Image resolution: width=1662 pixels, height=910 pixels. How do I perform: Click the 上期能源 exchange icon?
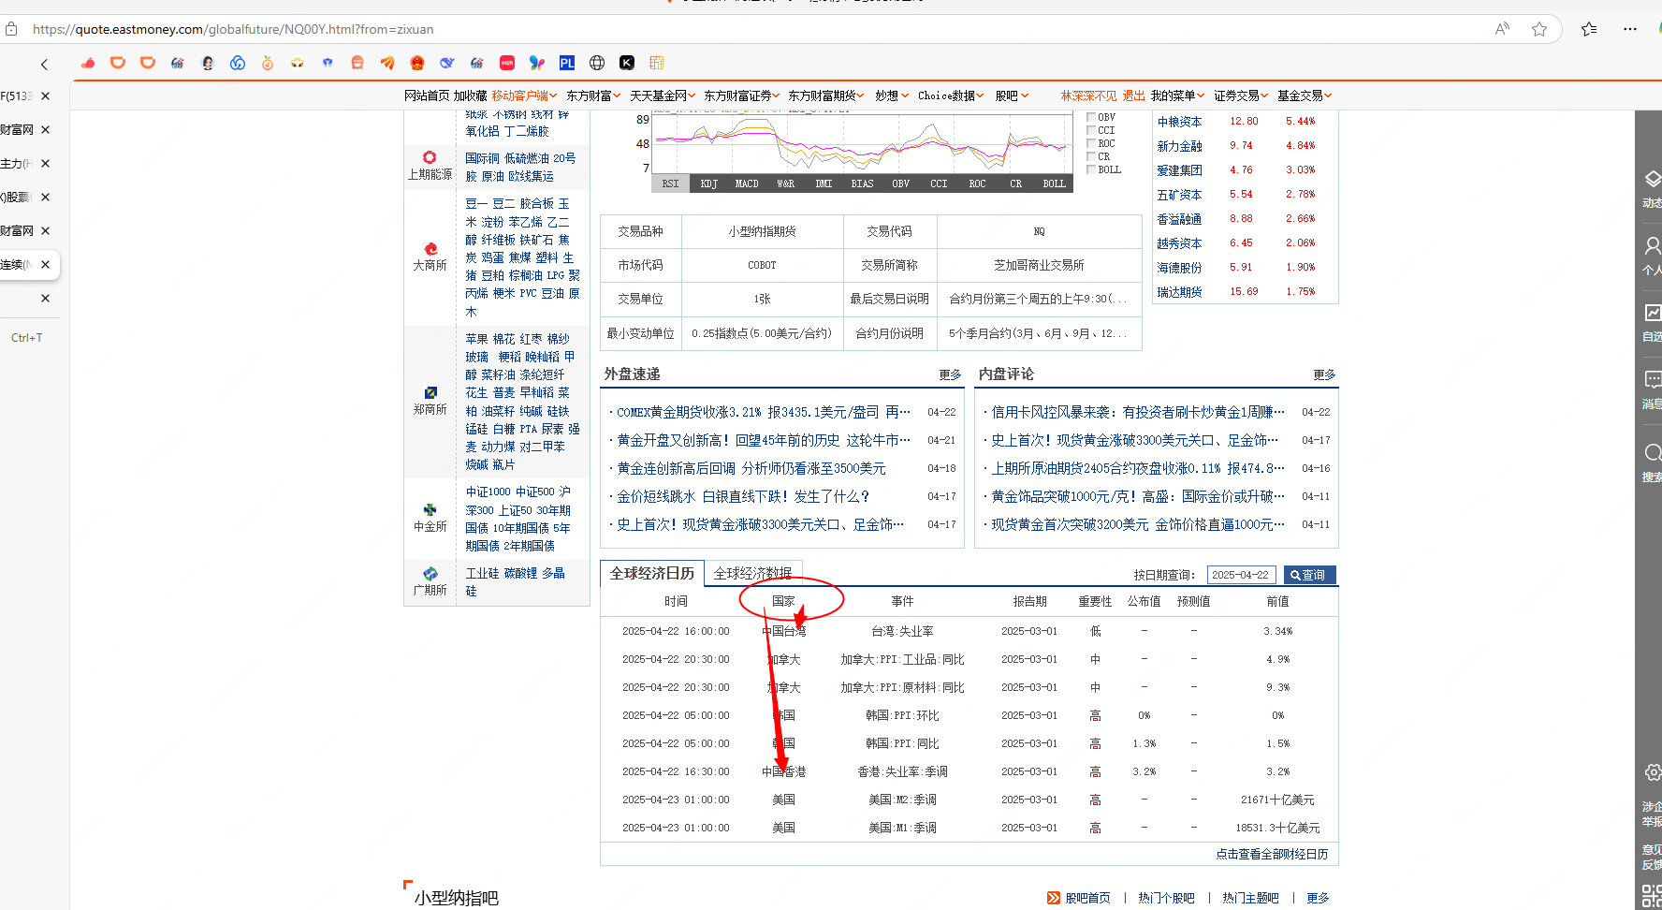(x=430, y=157)
